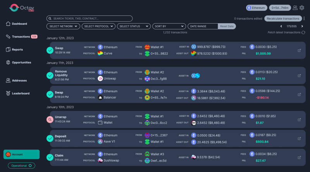Open Curve swap transaction external link icon
The width and height of the screenshot is (310, 172).
[x=299, y=50]
